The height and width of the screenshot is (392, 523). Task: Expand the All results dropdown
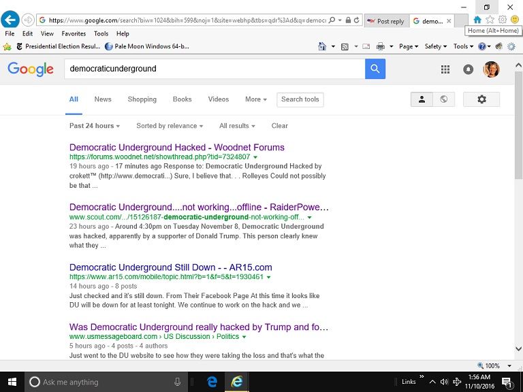(237, 126)
